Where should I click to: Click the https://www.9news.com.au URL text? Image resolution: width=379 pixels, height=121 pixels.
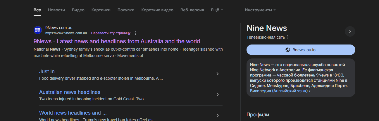66,33
